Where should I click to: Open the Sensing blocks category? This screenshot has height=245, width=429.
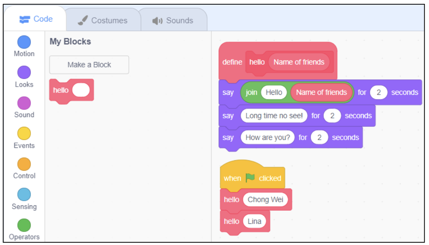click(x=24, y=195)
